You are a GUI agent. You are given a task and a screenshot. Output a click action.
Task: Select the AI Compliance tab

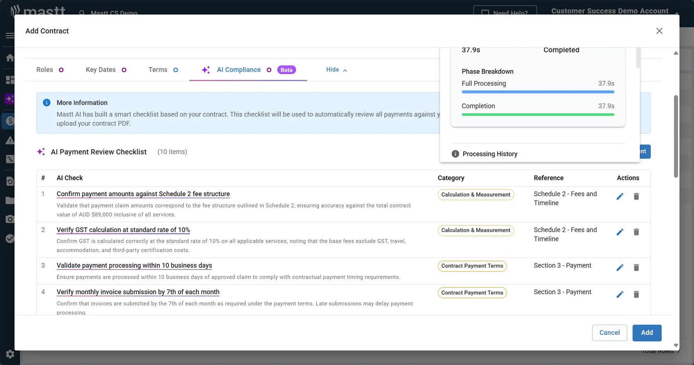click(248, 70)
